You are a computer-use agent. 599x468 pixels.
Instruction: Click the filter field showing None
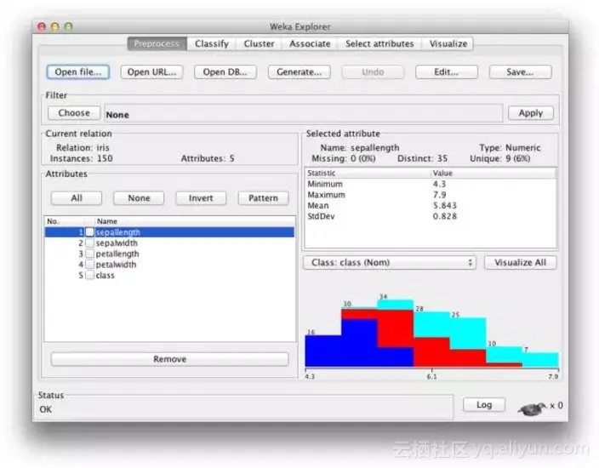point(303,114)
